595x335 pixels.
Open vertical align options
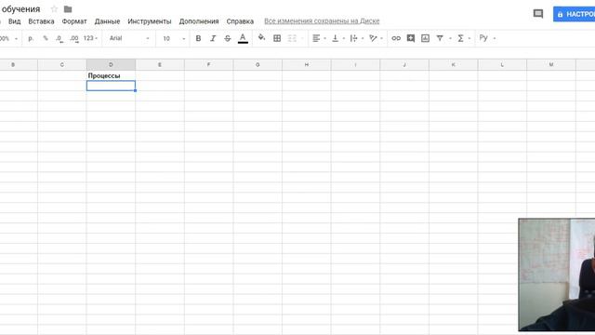click(x=335, y=38)
